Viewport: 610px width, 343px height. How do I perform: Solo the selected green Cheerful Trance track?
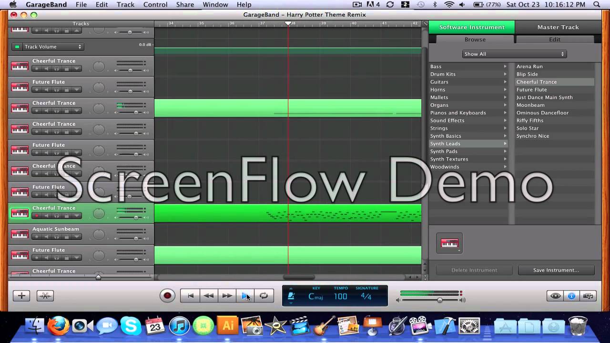click(56, 216)
